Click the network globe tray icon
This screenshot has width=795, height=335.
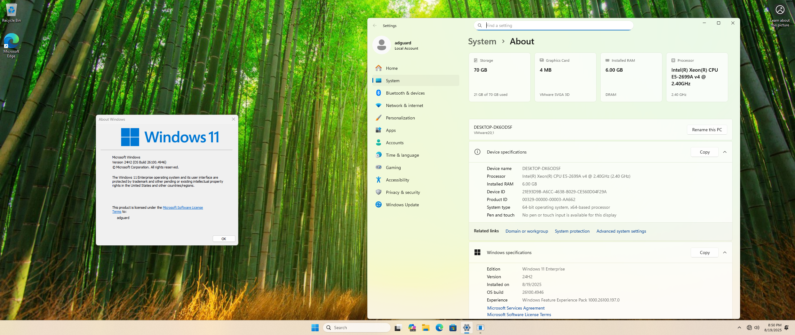point(749,328)
